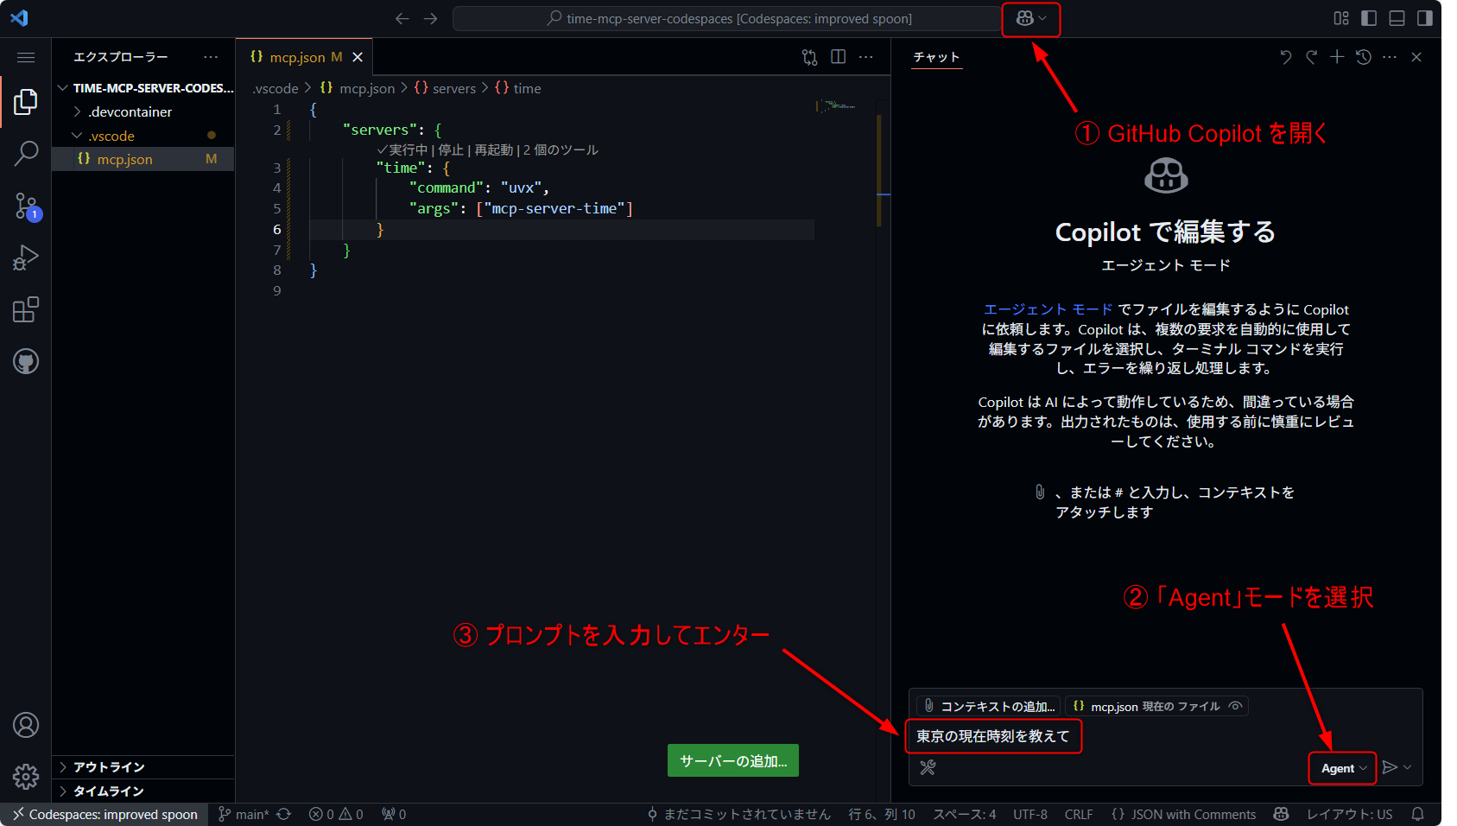Close the chat panel
The width and height of the screenshot is (1457, 826).
(x=1416, y=57)
